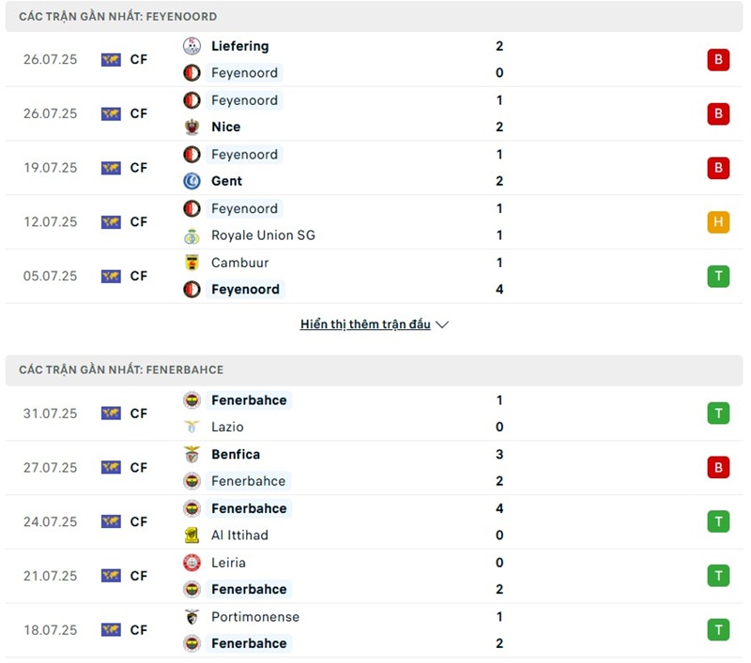
Task: Click the Royale Union SG crest icon
Action: pos(192,235)
